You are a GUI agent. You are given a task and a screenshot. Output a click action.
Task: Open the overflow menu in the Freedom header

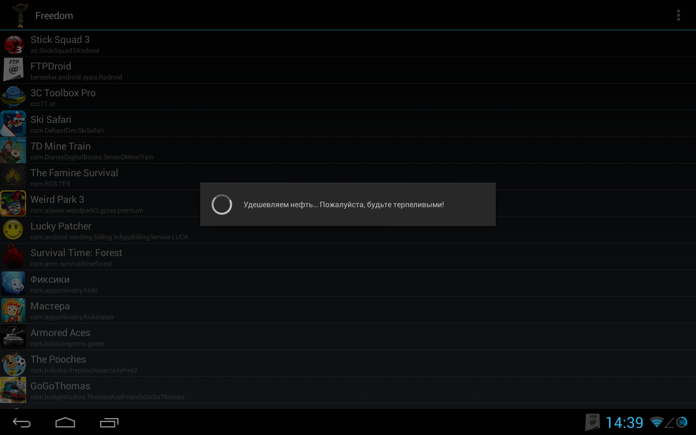tap(678, 15)
